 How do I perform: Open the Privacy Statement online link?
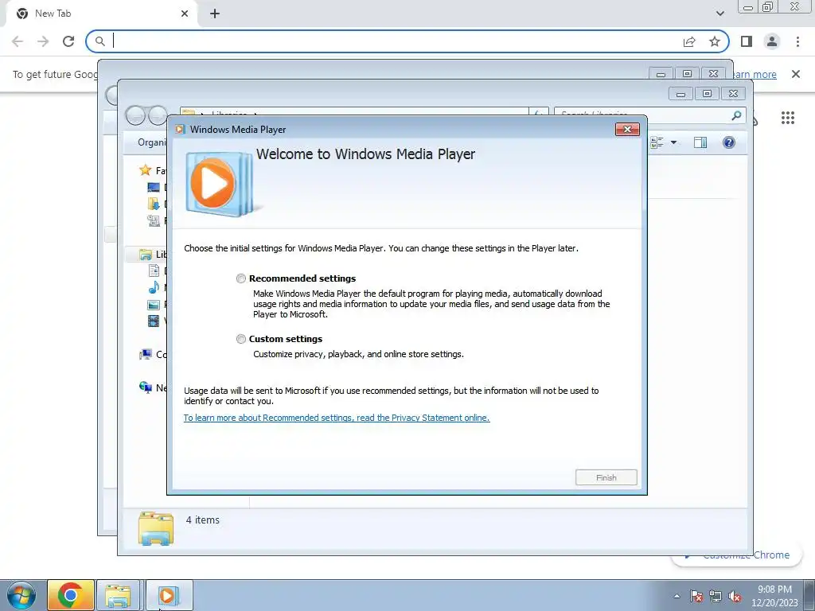coord(337,418)
